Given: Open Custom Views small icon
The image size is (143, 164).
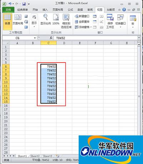Looking at the screenshot, I should pos(26,22).
